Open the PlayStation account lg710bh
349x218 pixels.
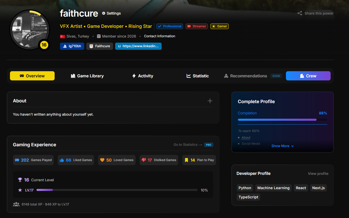(x=72, y=46)
